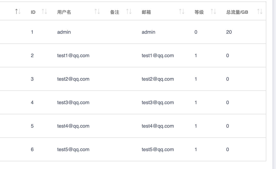
Task: Click traffic value 0 in test2 row
Action: (x=227, y=79)
